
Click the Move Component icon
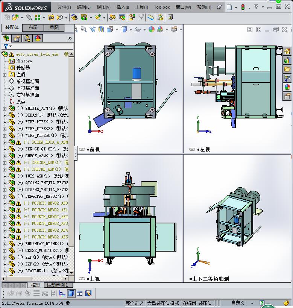(60, 17)
